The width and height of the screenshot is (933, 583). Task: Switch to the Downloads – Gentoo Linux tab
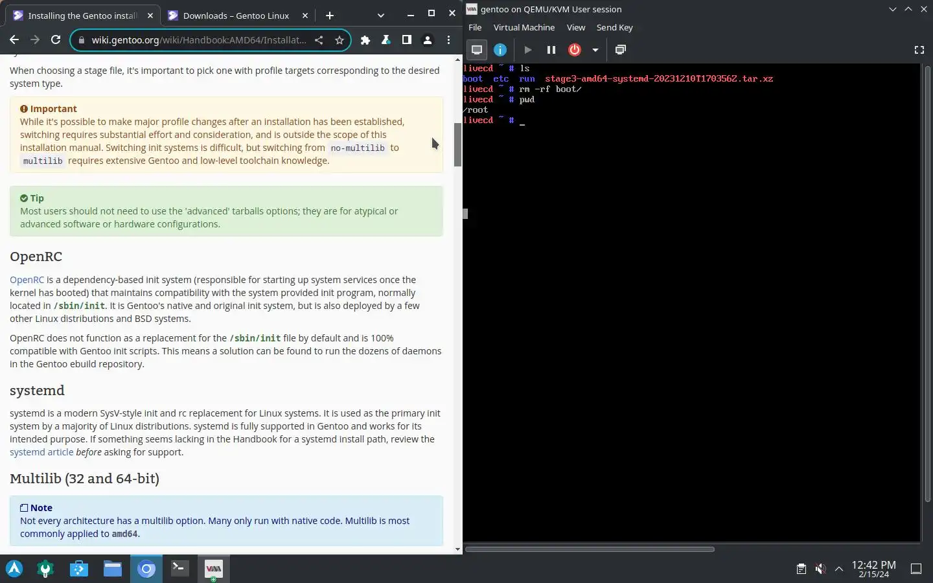coord(236,16)
